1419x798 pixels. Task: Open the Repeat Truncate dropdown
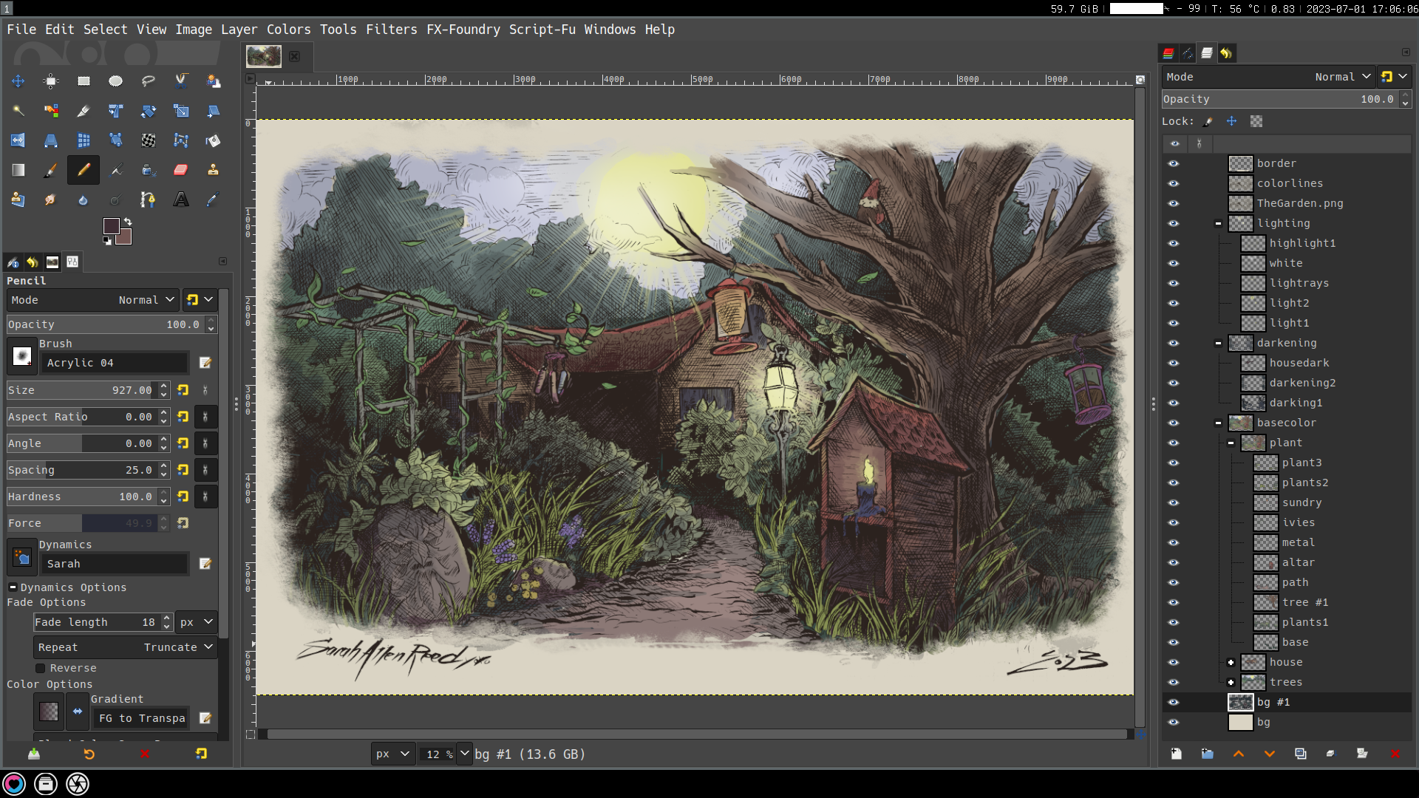[x=126, y=647]
